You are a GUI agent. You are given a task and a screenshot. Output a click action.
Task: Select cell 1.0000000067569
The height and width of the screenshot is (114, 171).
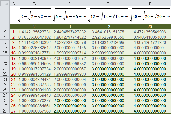(x=35, y=111)
